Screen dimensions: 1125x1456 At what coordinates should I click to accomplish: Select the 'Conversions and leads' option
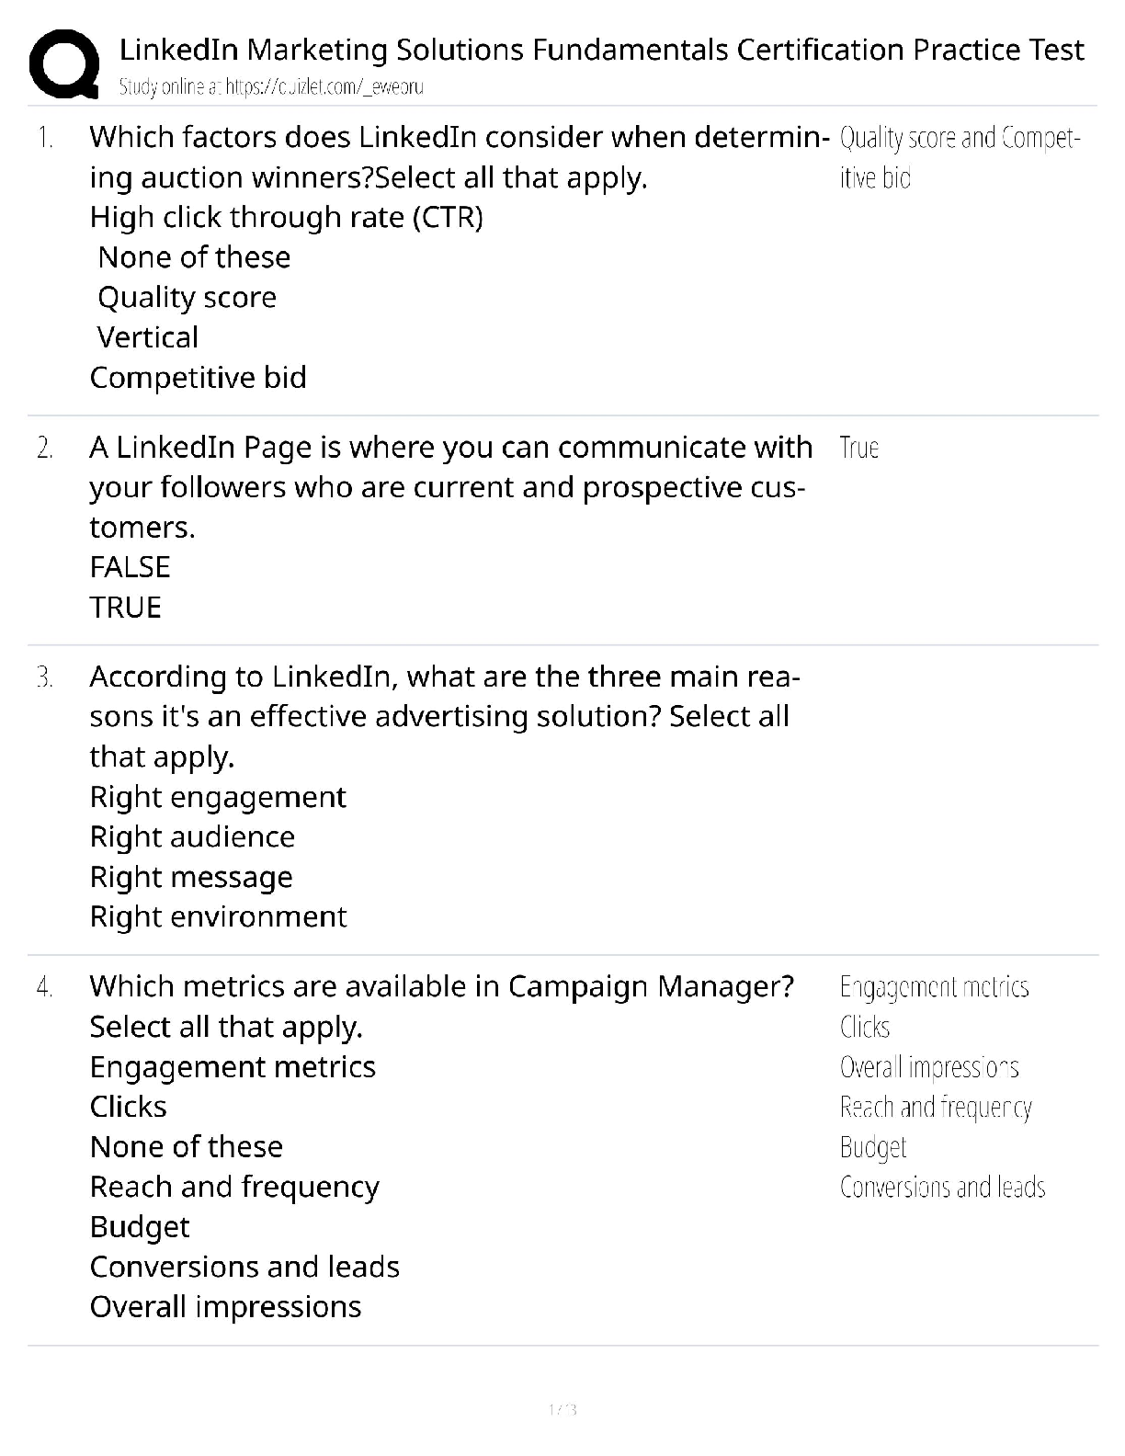pyautogui.click(x=244, y=1267)
